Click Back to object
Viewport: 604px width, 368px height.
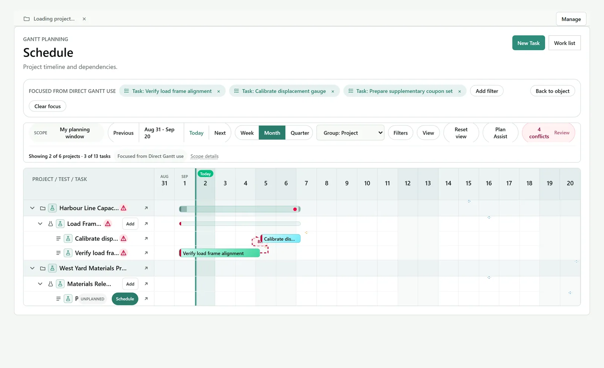click(x=552, y=91)
